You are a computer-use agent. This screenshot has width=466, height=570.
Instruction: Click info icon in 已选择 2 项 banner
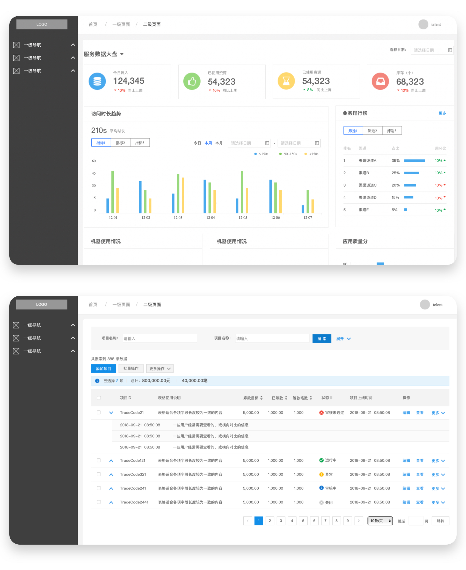[97, 381]
